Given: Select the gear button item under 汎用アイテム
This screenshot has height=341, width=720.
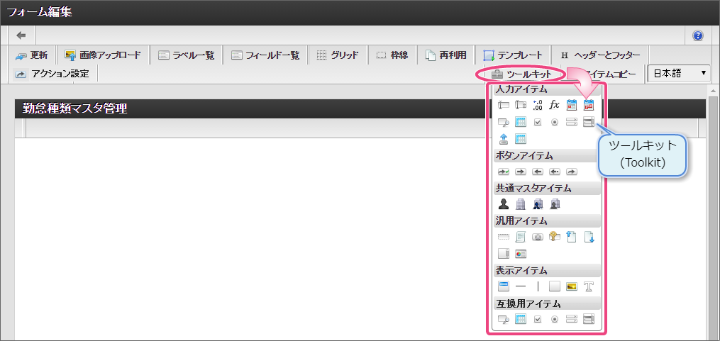Looking at the screenshot, I should coord(538,237).
